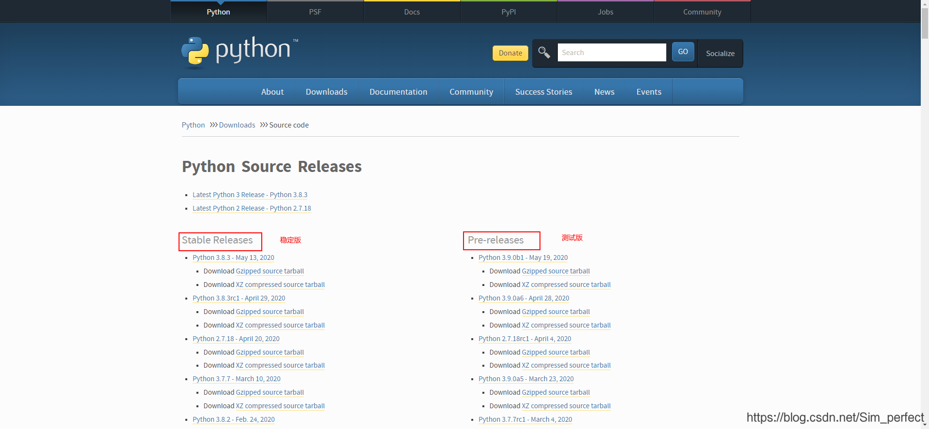929x429 pixels.
Task: Open the Success Stories menu
Action: (543, 92)
